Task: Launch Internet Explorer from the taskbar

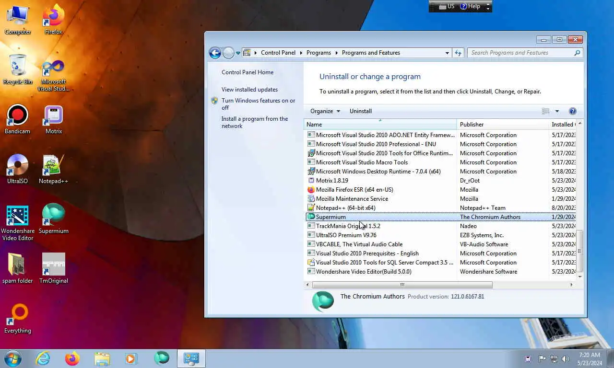Action: click(x=43, y=358)
